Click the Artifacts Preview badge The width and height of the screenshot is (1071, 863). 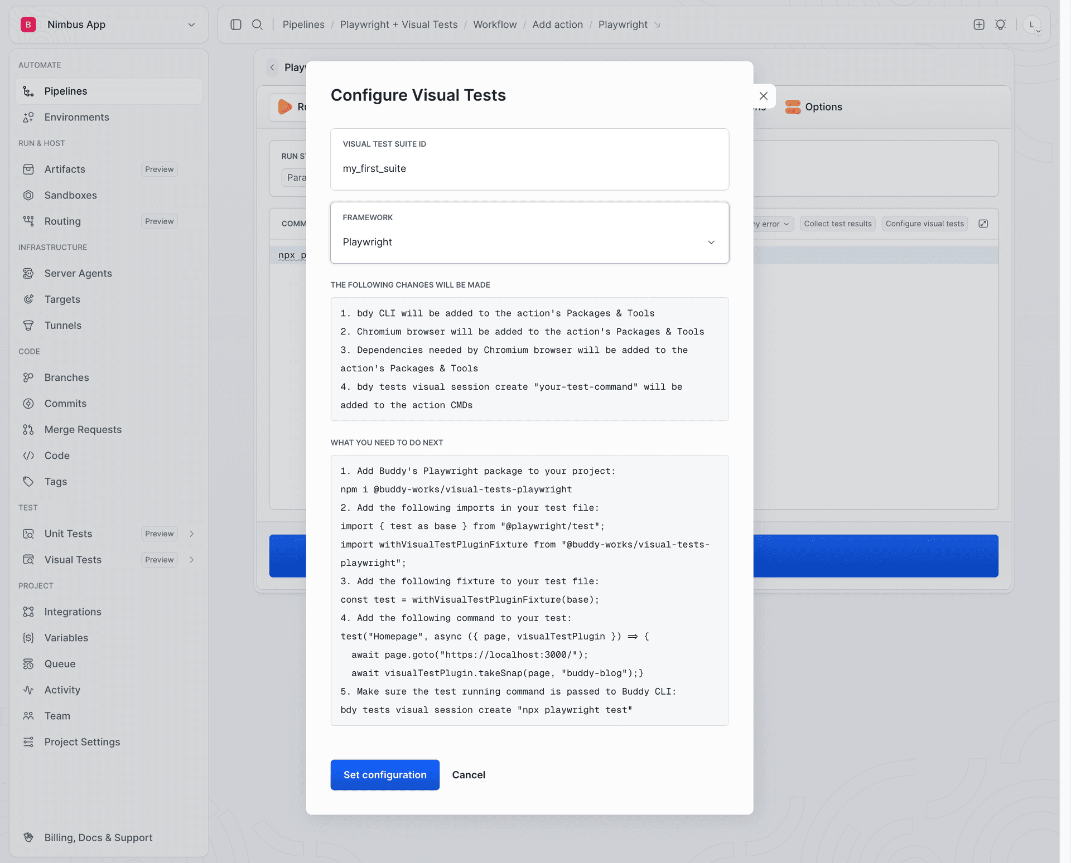(x=160, y=169)
